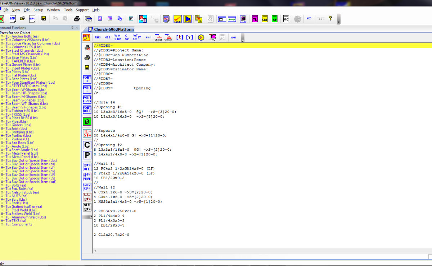
Task: Click the yellow clock icon in editor toolbar
Action: [201, 37]
